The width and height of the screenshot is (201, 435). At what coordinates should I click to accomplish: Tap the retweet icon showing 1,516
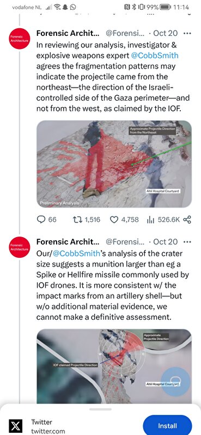[x=86, y=220]
